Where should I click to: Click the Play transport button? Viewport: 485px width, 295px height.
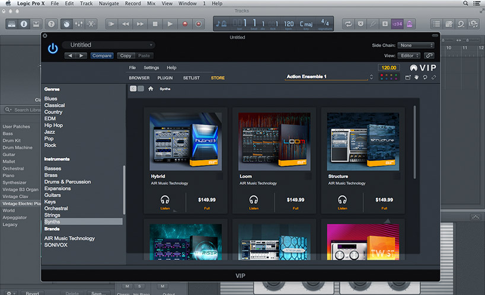click(x=170, y=24)
